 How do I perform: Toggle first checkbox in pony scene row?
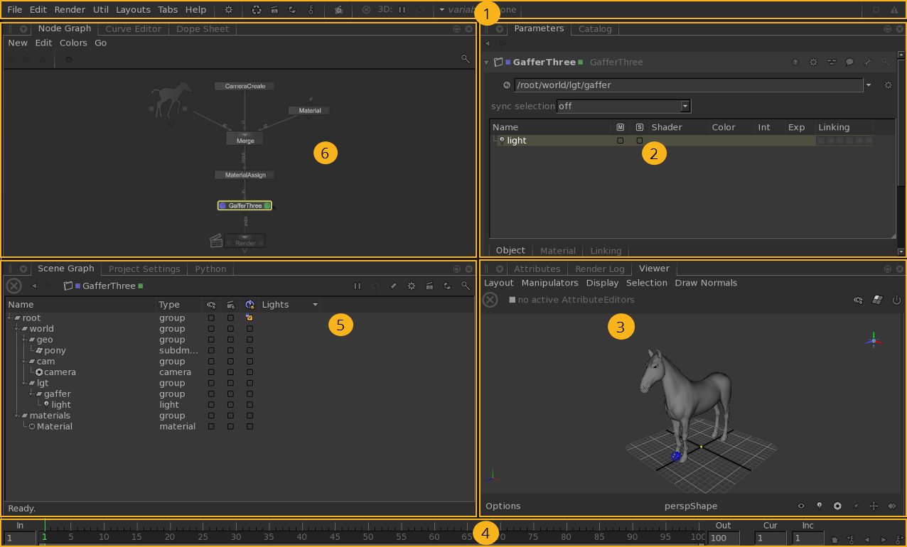point(211,350)
